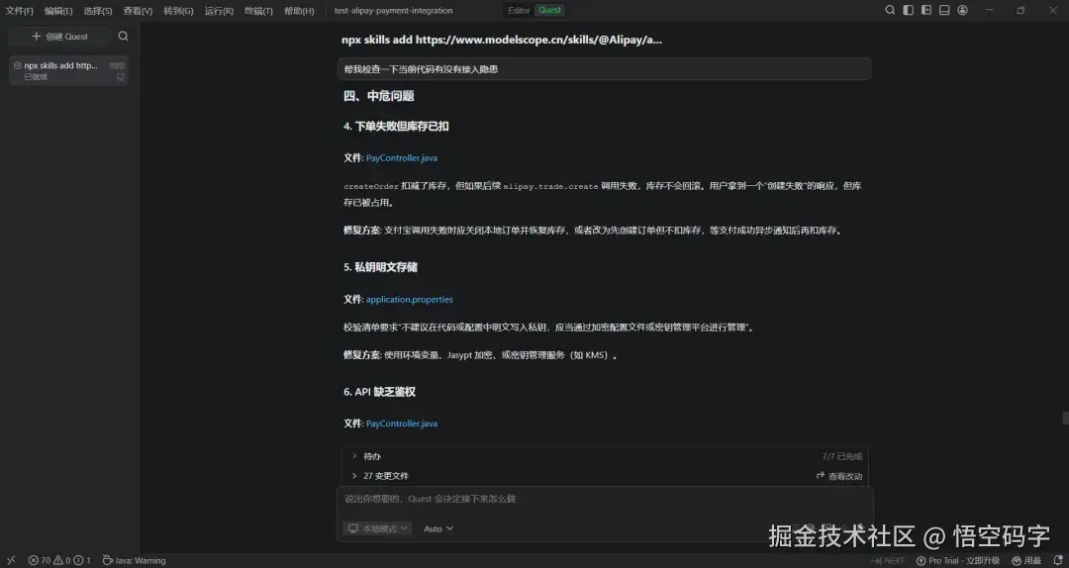Switch to Editor mode
Viewport: 1069px width, 568px height.
[519, 10]
